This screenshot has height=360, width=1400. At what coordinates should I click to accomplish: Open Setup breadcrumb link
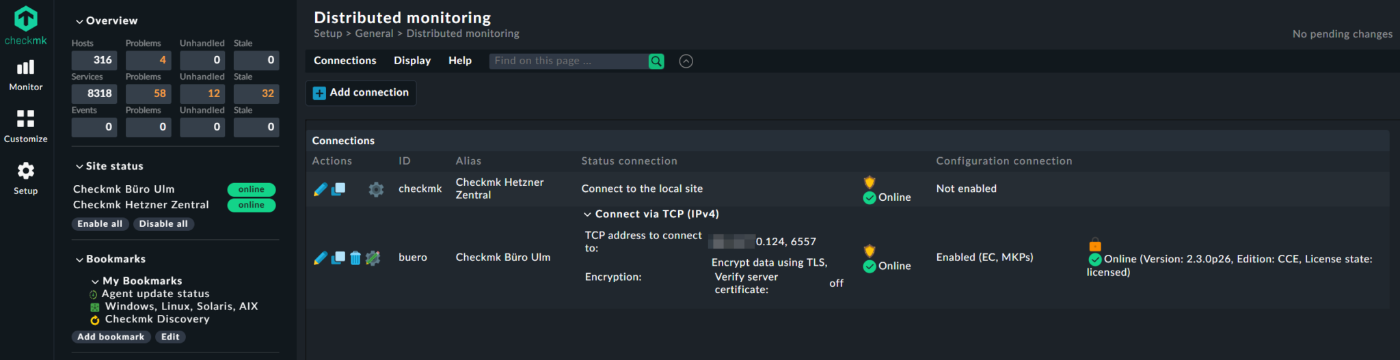coord(328,33)
